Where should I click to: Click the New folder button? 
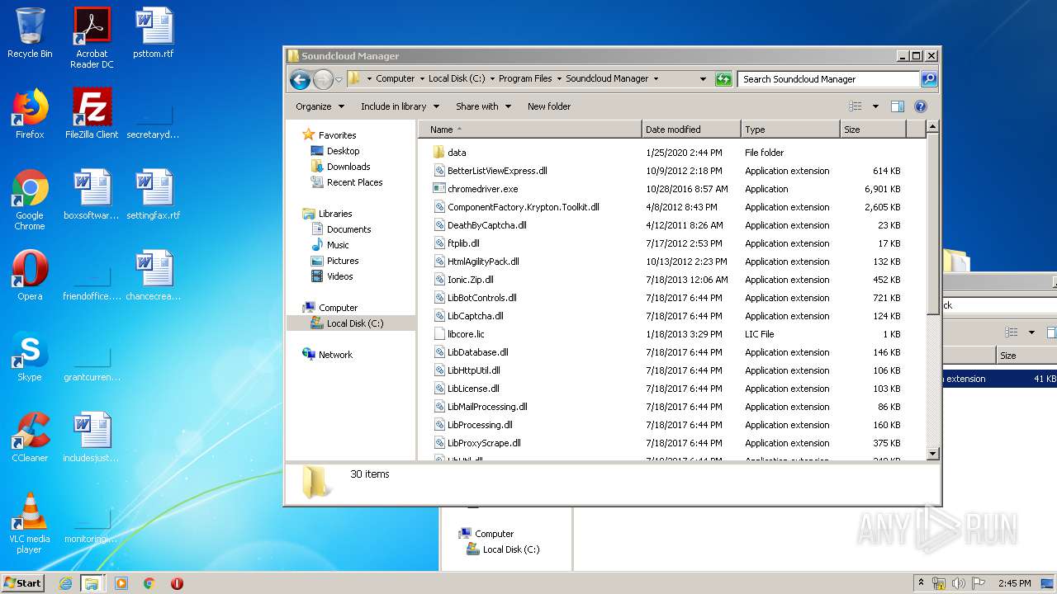pos(549,106)
